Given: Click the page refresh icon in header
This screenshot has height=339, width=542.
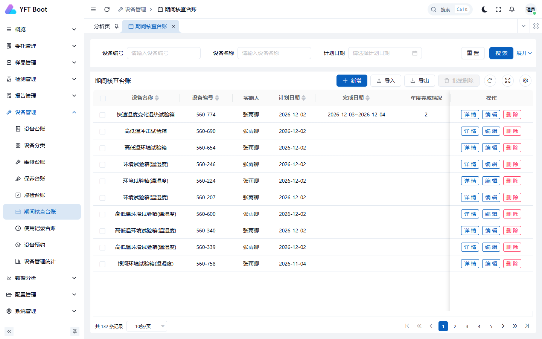Looking at the screenshot, I should pos(107,9).
